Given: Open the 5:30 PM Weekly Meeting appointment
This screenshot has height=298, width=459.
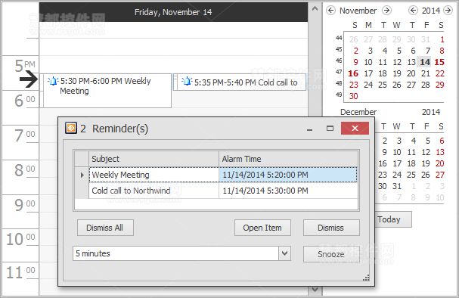Looking at the screenshot, I should point(105,91).
